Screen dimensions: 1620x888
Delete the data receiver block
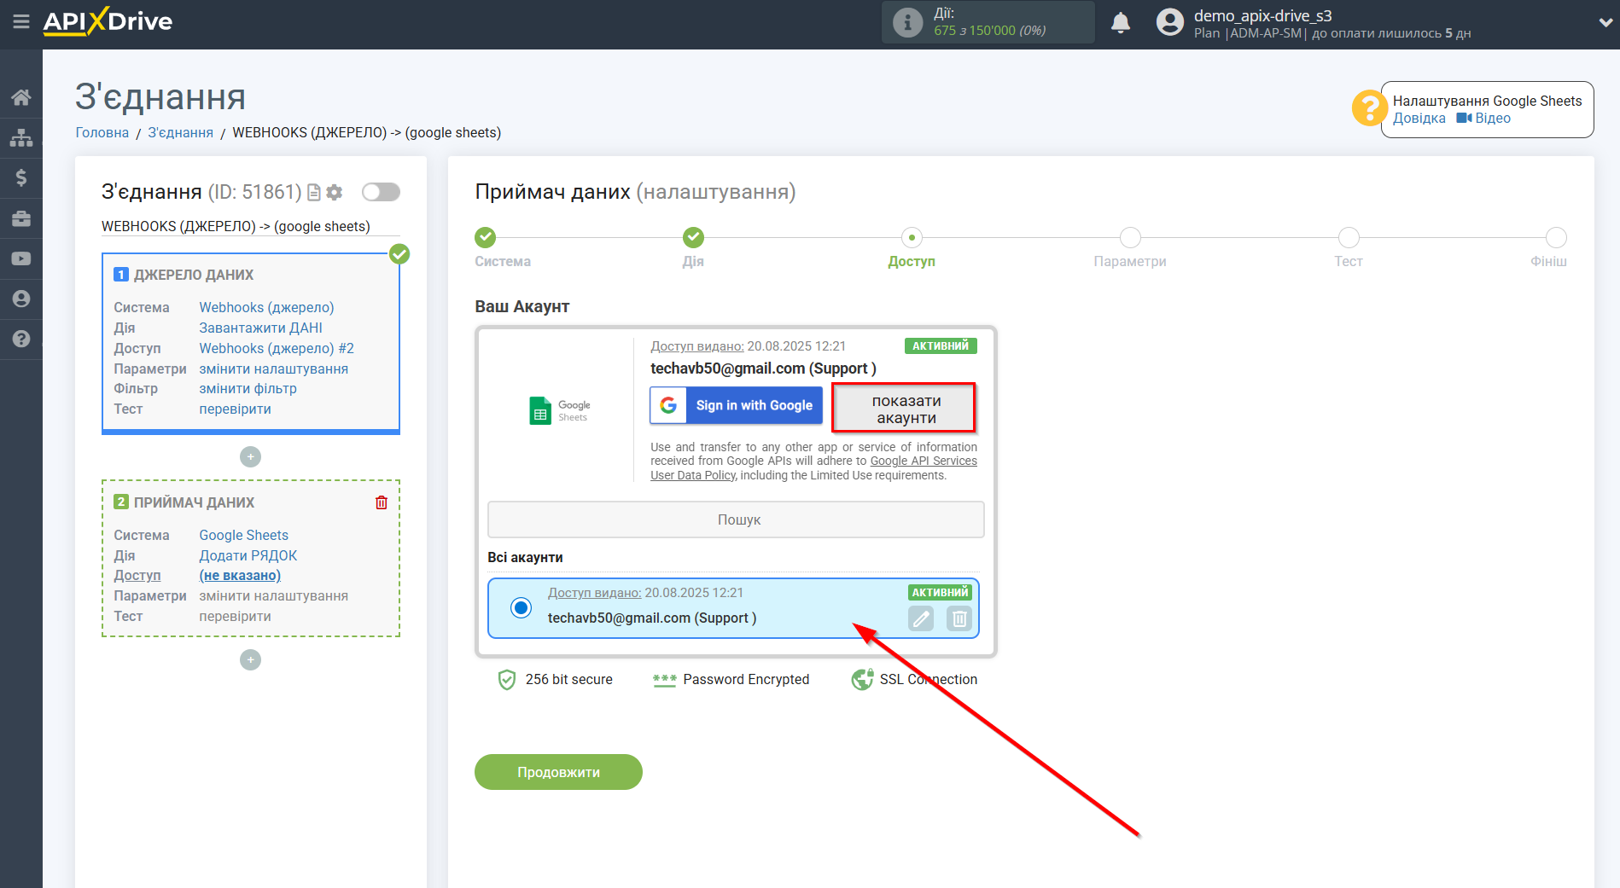pos(382,502)
